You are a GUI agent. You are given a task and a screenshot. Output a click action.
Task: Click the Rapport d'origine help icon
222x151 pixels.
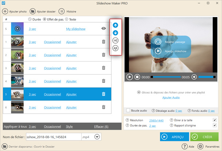coord(171,125)
